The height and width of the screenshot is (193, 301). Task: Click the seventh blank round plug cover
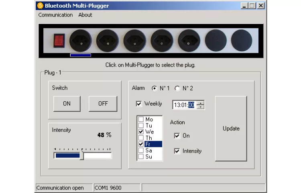[x=242, y=41]
